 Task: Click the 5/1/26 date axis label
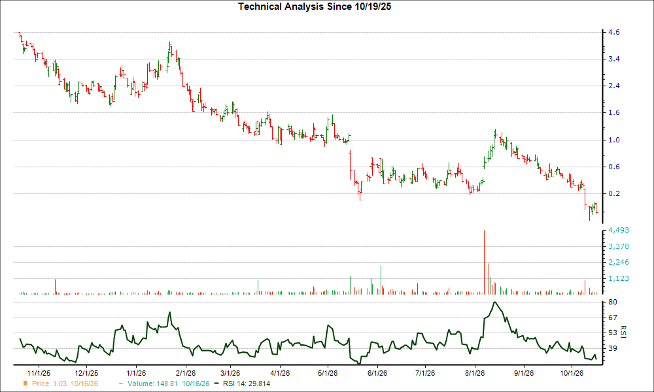point(328,373)
